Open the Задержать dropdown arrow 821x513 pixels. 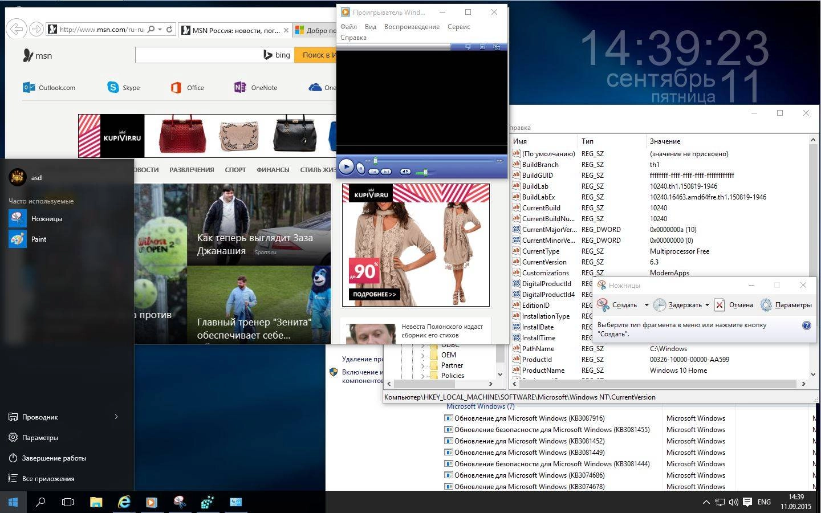click(707, 305)
